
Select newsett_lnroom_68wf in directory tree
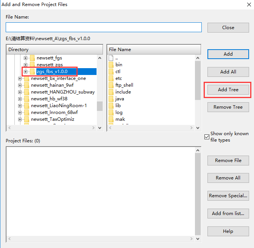point(55,112)
